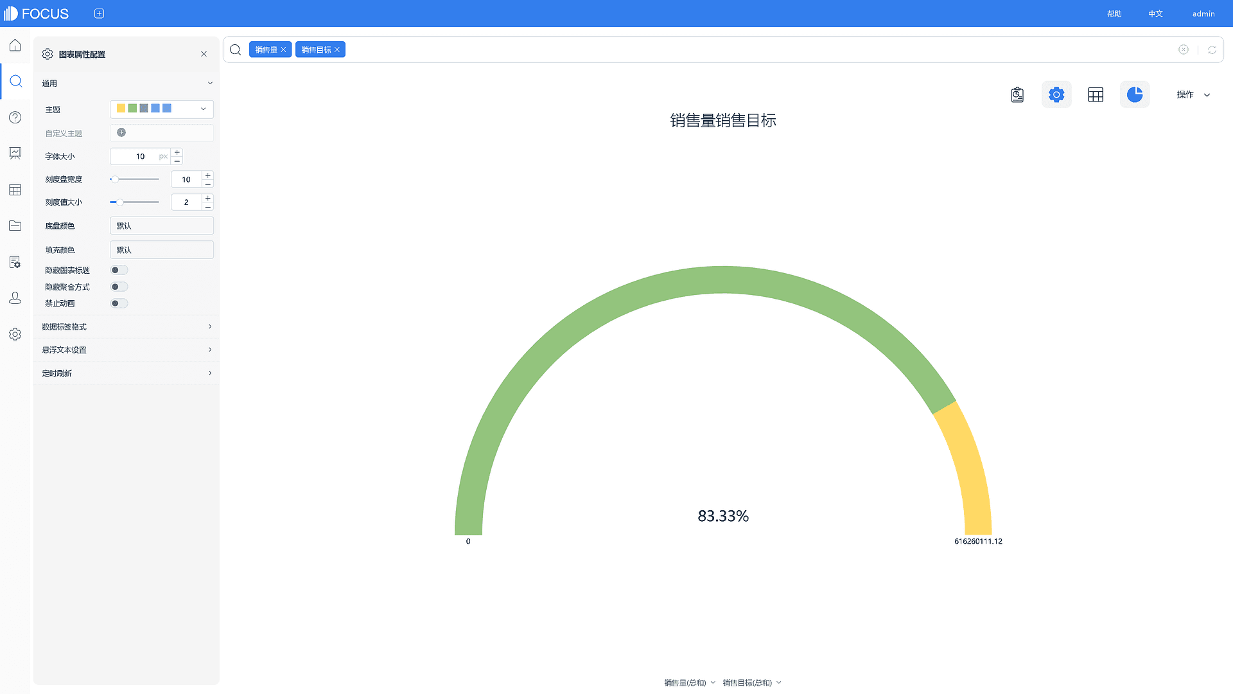Click the 字体大小 input field
This screenshot has width=1233, height=694.
pyautogui.click(x=141, y=156)
